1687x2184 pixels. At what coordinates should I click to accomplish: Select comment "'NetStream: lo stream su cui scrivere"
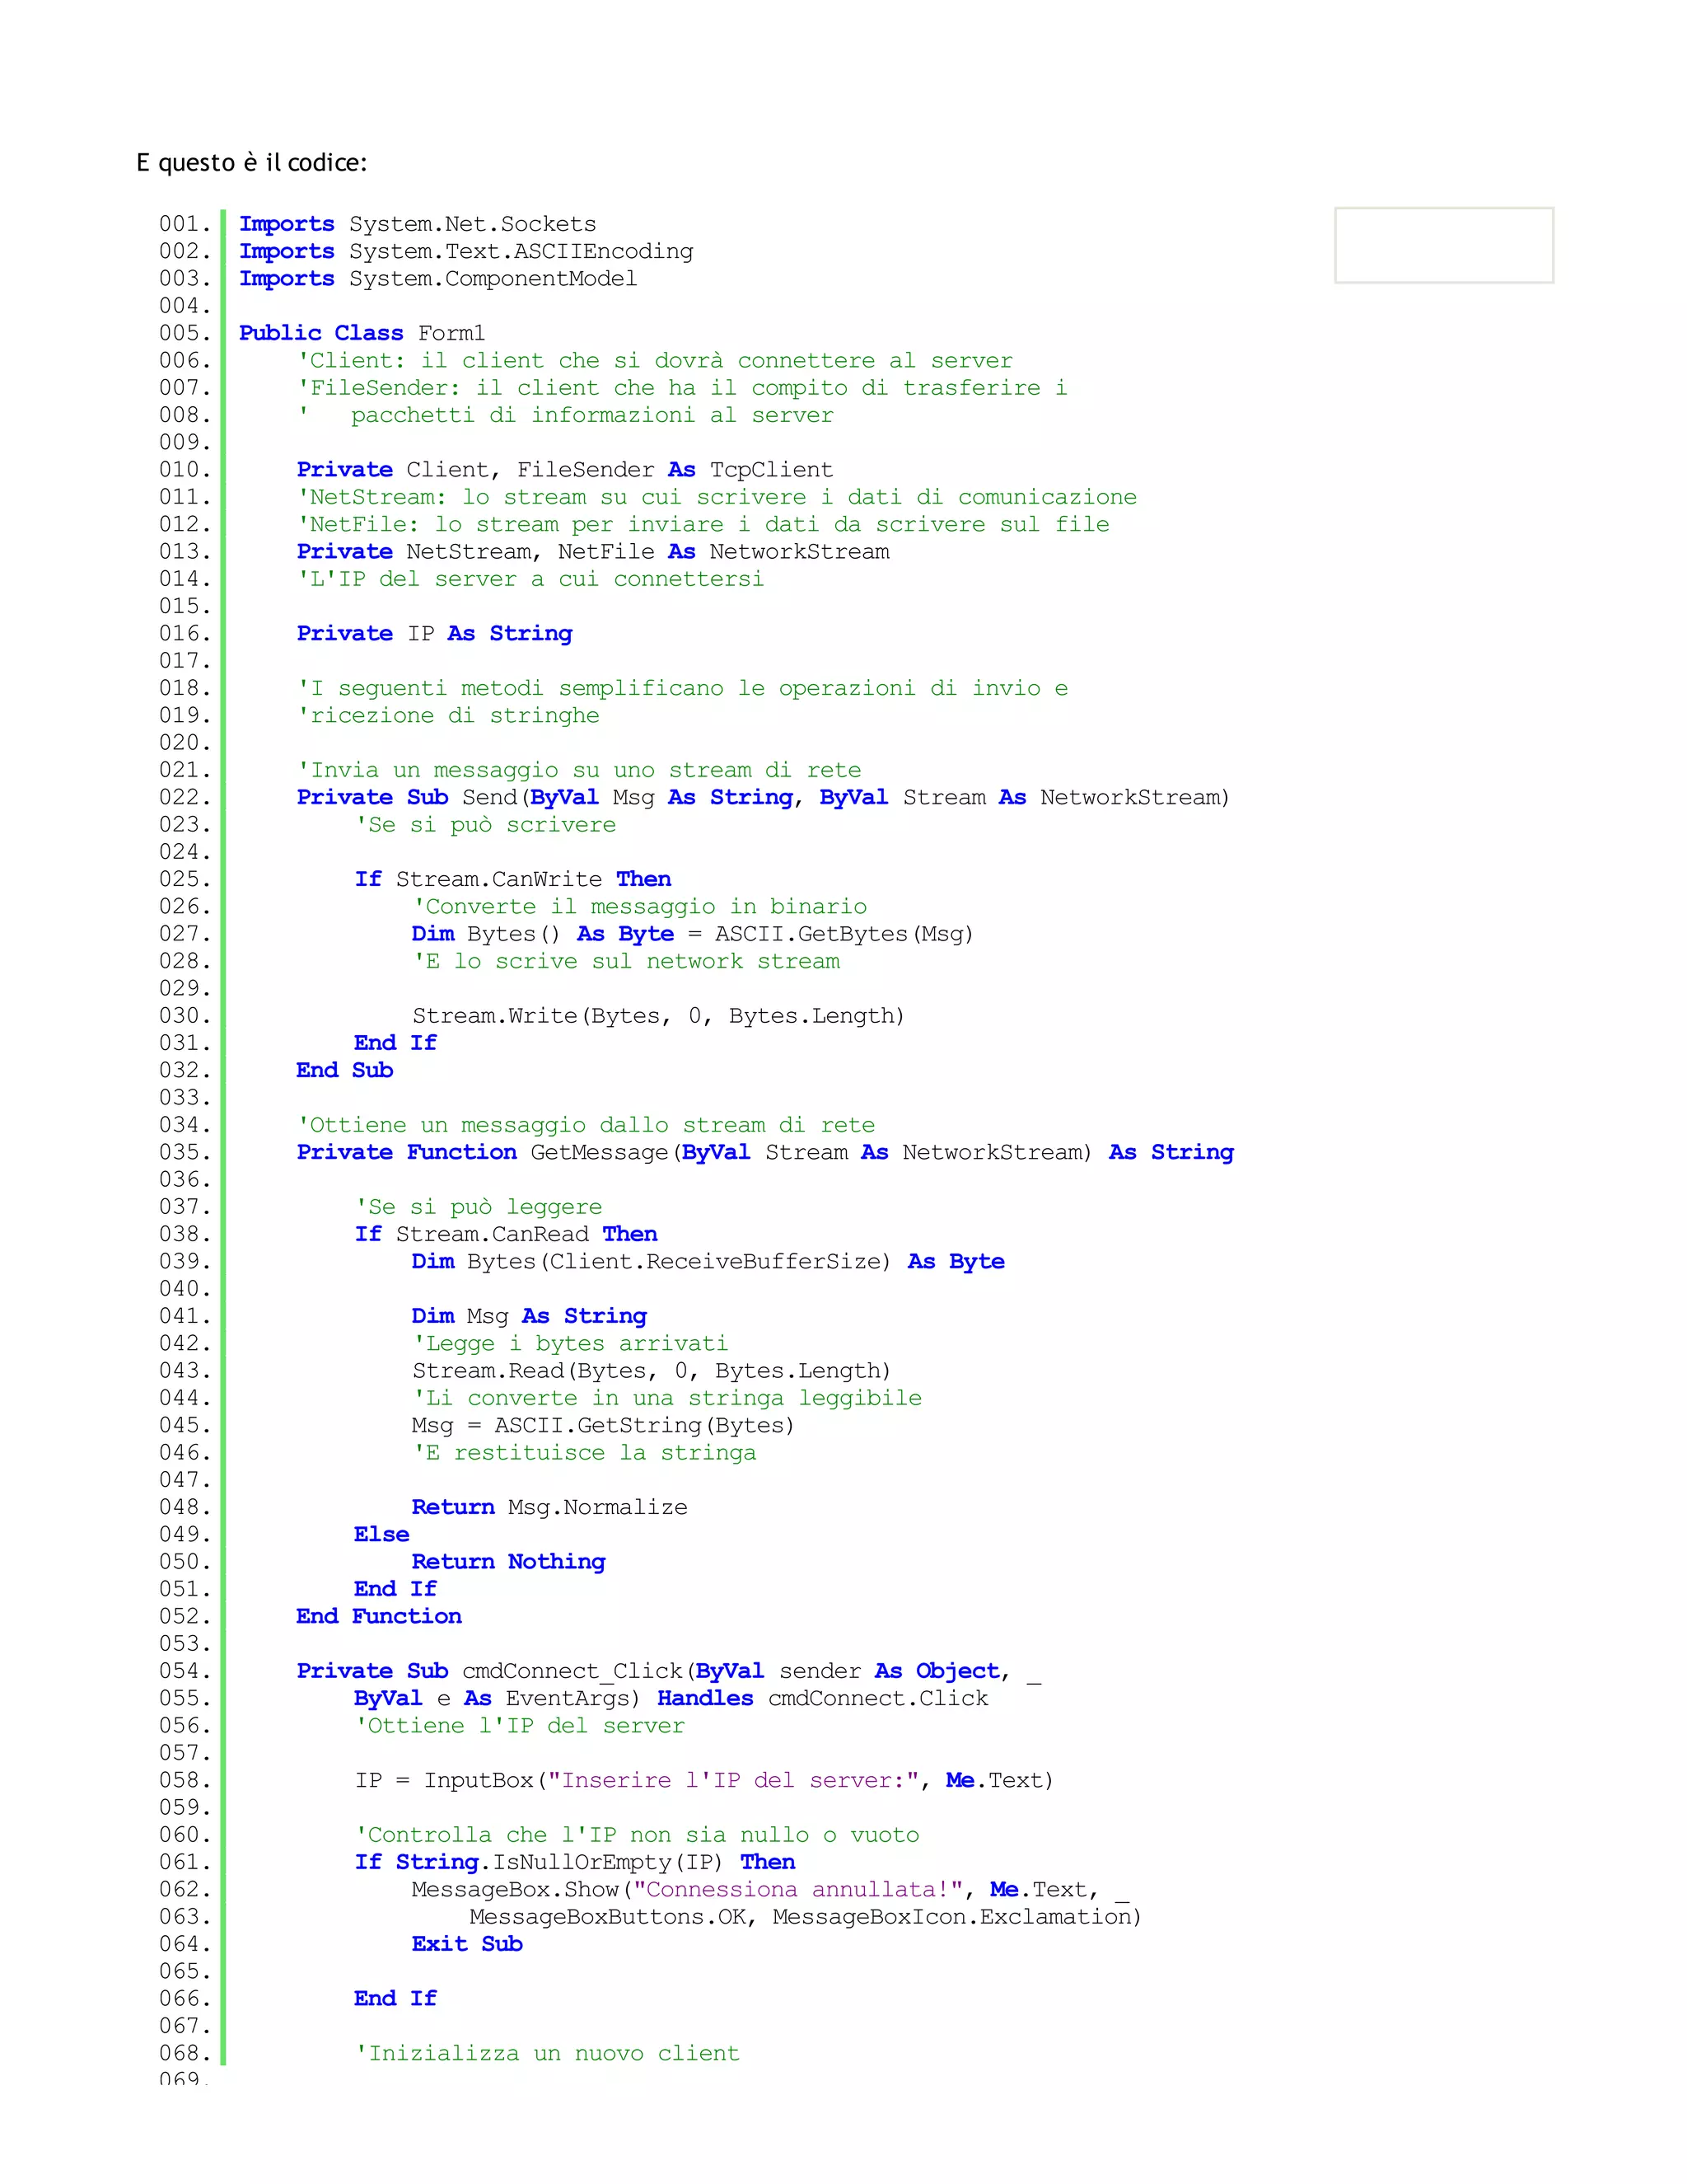(x=717, y=497)
